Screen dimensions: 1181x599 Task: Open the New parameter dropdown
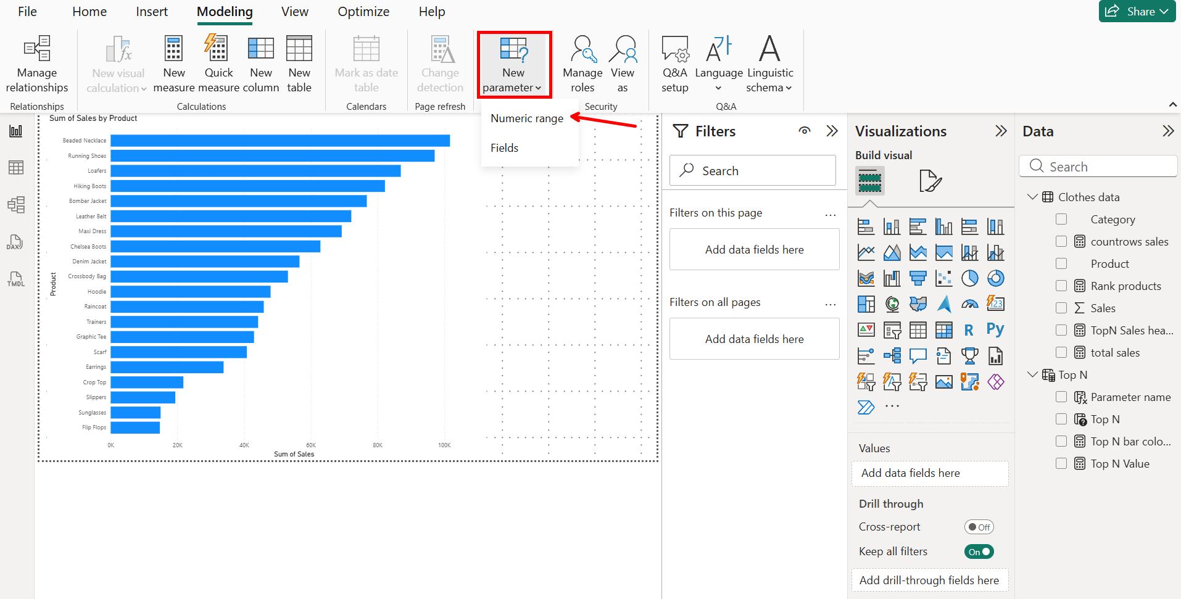(x=513, y=65)
